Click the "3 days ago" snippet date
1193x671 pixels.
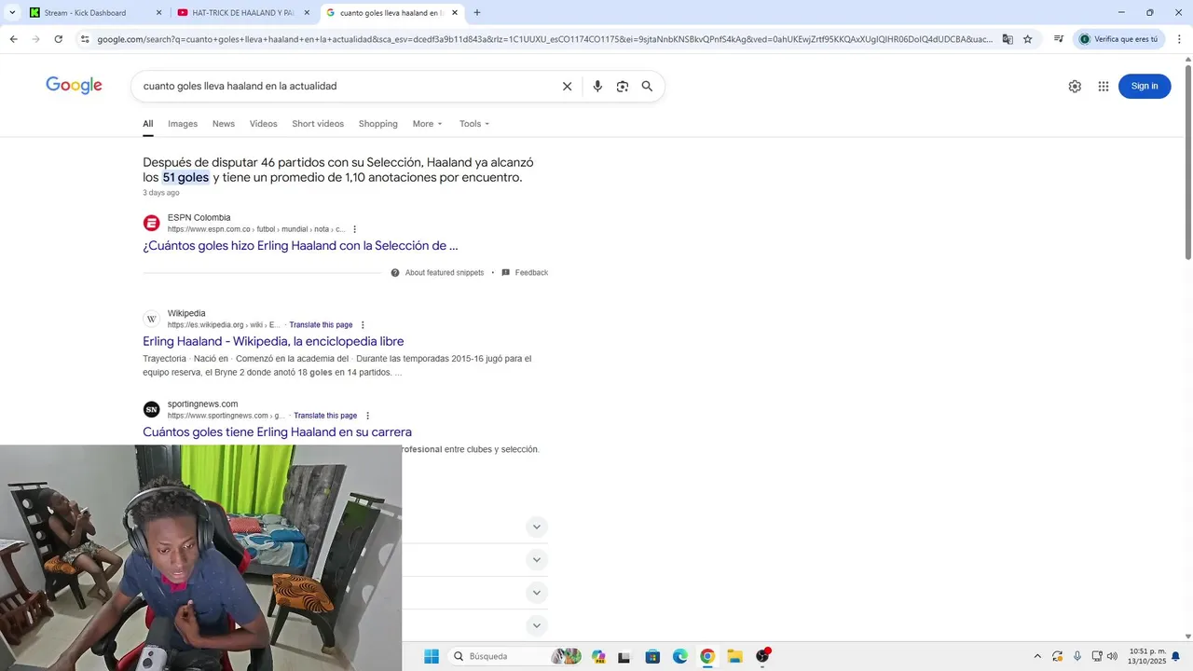point(161,193)
